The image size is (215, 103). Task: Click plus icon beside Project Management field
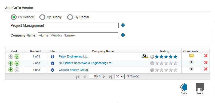click(123, 25)
